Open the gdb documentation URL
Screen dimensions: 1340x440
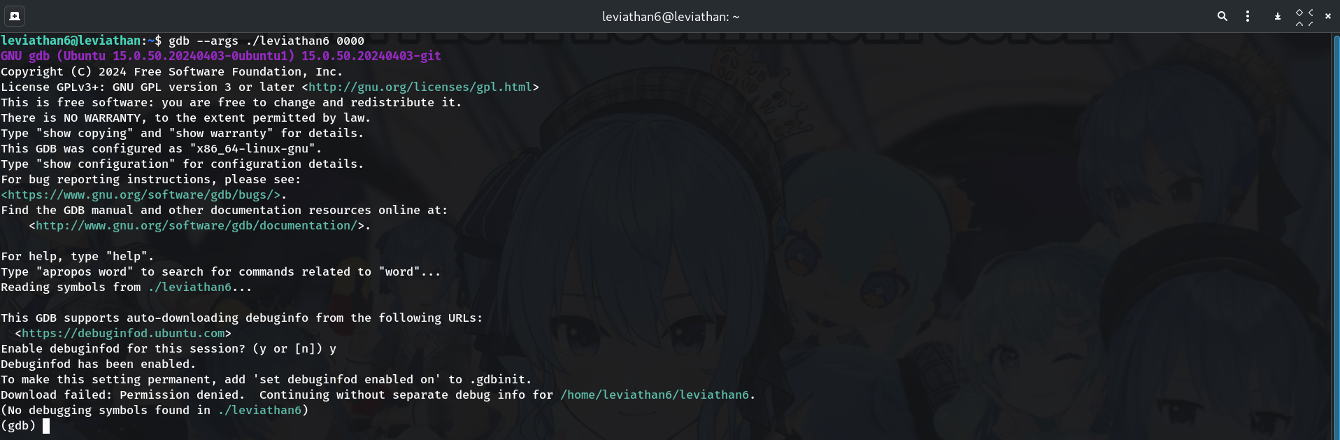(x=197, y=225)
